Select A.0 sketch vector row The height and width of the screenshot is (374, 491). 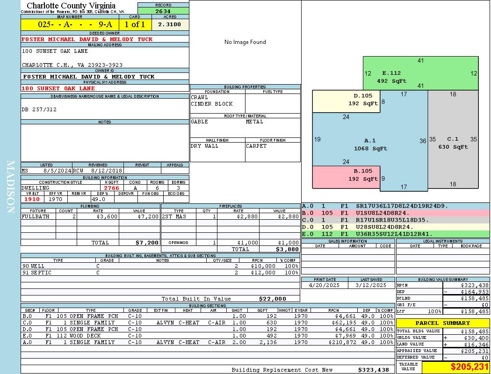click(x=396, y=206)
